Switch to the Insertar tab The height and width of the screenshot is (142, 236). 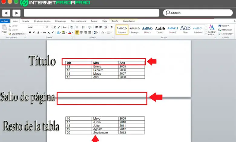26,21
